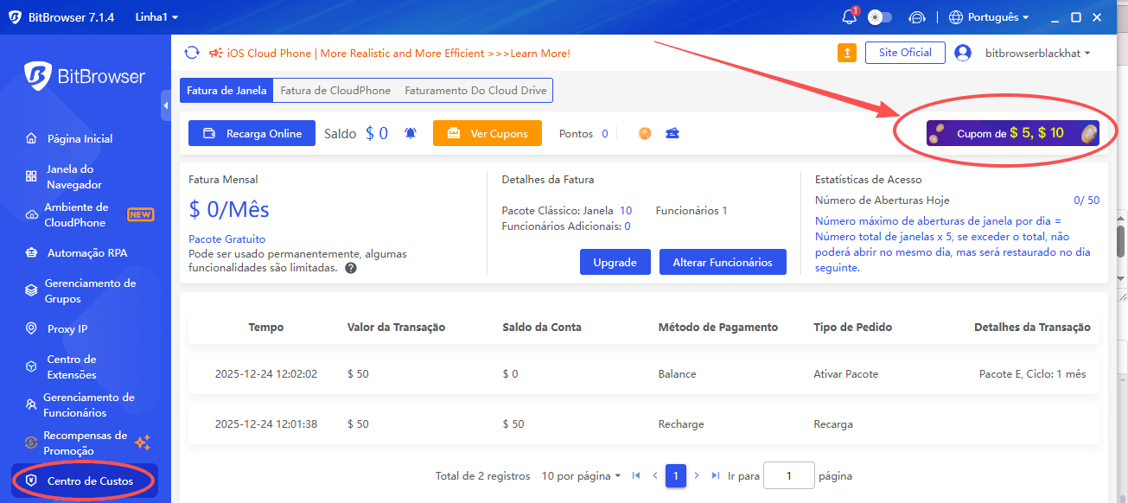Click the Tipo de Pedido column header
The width and height of the screenshot is (1128, 503).
(x=852, y=328)
